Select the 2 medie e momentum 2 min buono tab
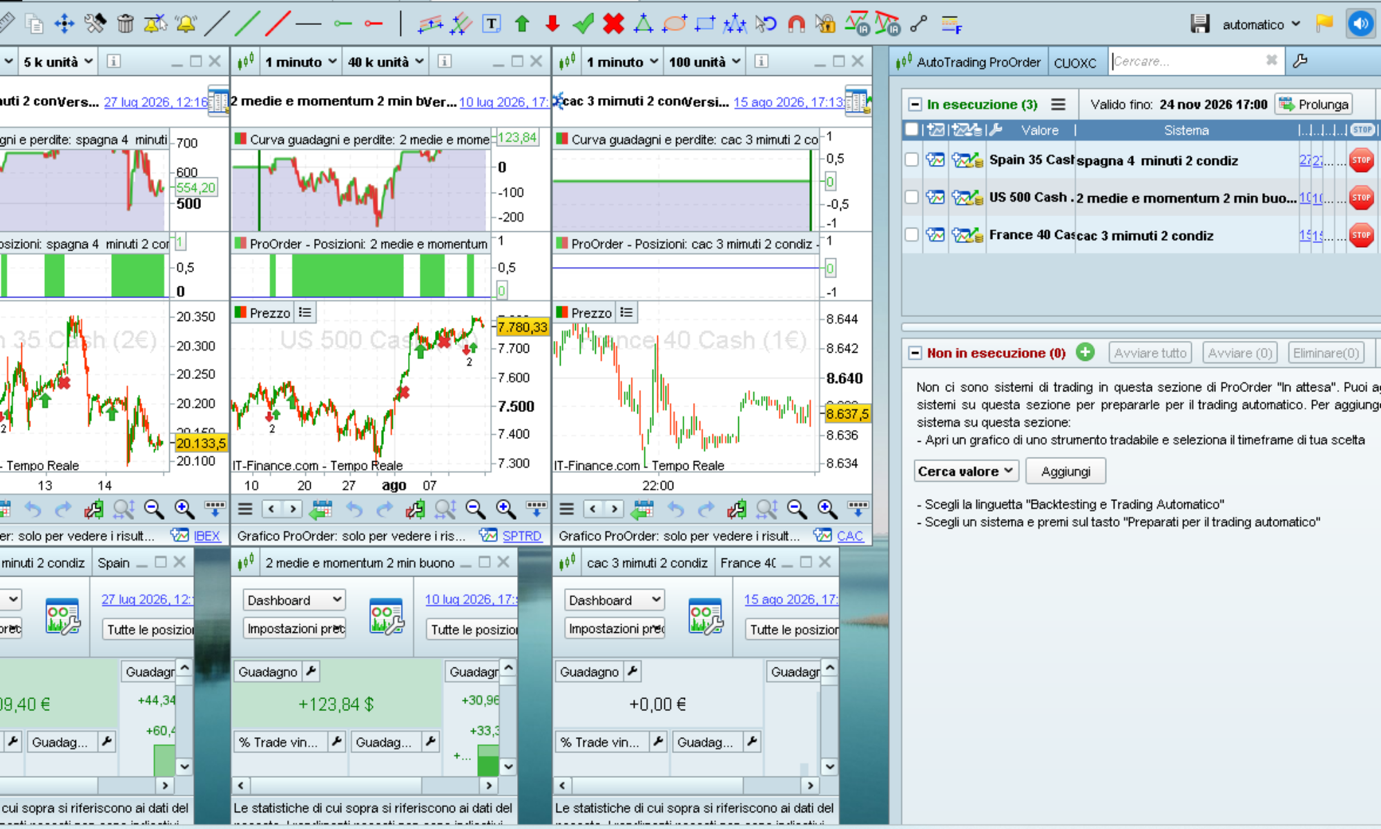 pos(359,563)
